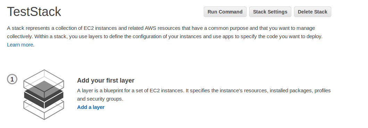Open the Run Command dialog
This screenshot has width=368, height=128.
tap(225, 12)
